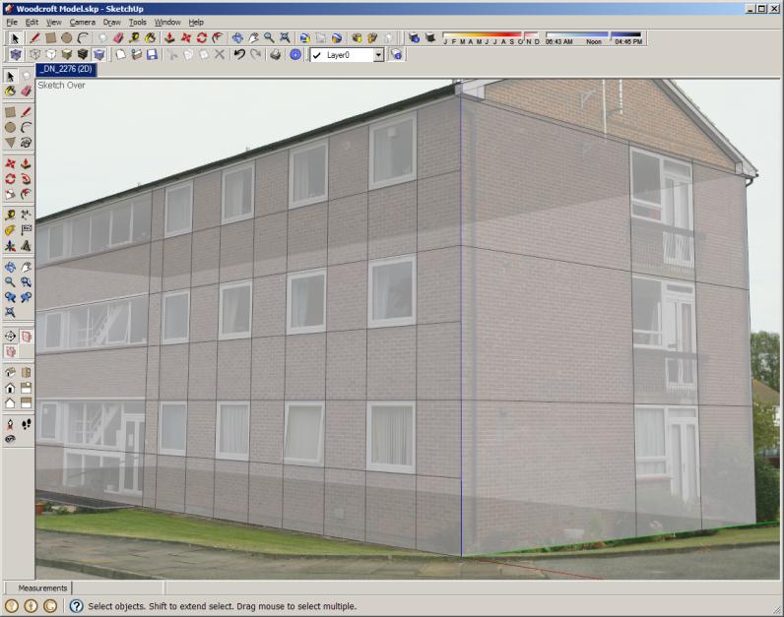Open the Tools menu
This screenshot has height=617, width=784.
[x=138, y=22]
